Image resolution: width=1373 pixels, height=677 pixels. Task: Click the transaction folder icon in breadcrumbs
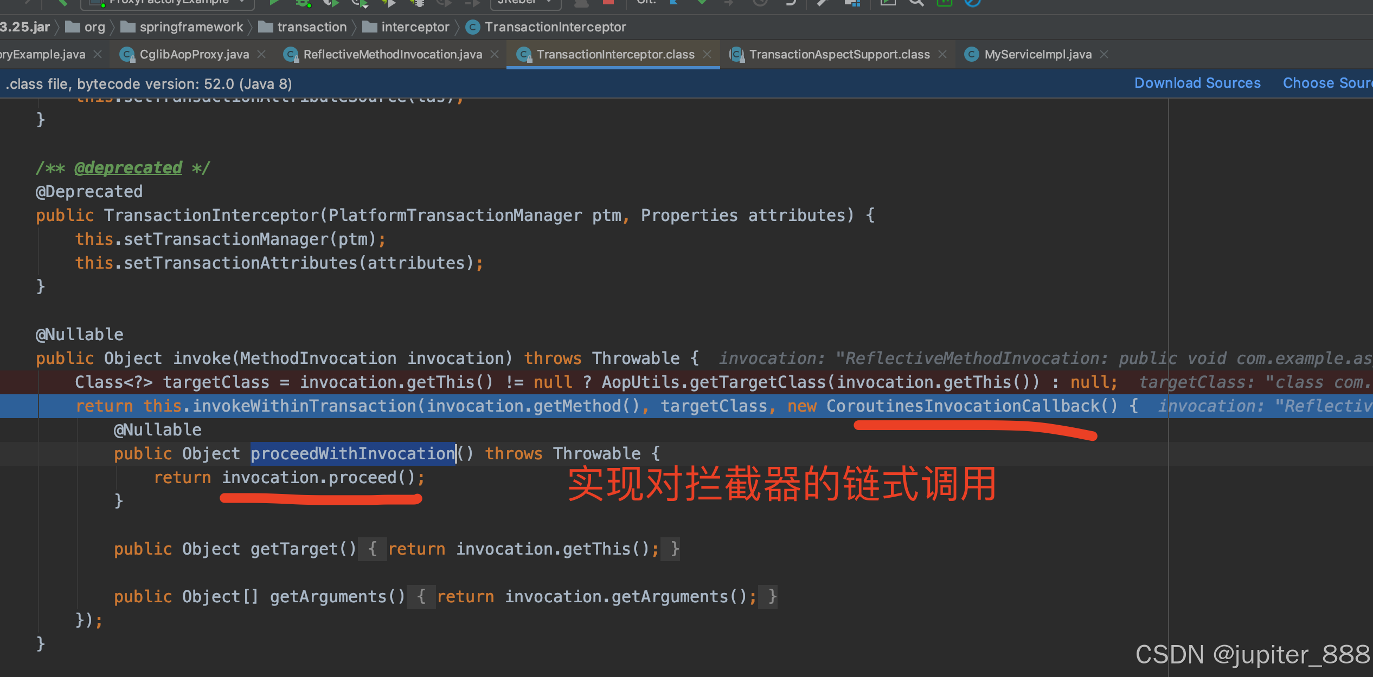[266, 27]
